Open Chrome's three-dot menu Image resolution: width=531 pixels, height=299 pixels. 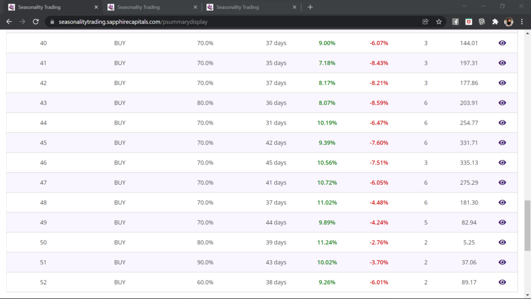pyautogui.click(x=522, y=22)
